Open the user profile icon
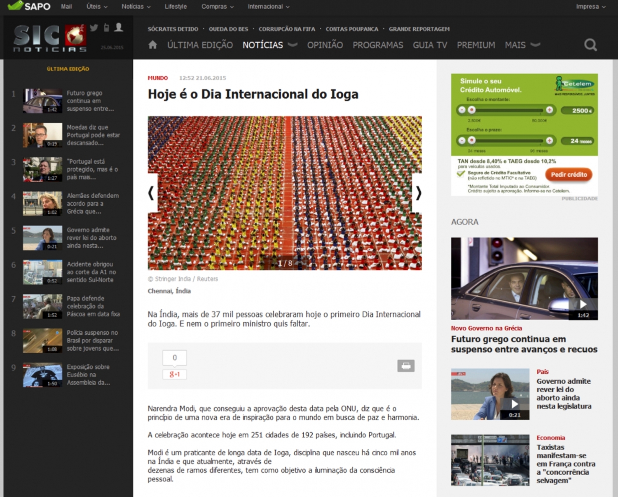Viewport: 618px width, 497px height. (x=119, y=28)
